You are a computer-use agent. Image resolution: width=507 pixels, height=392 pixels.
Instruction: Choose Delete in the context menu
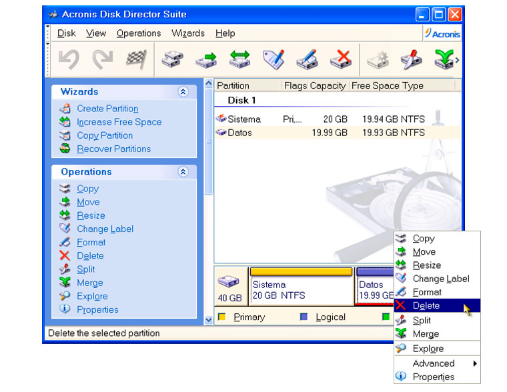437,305
